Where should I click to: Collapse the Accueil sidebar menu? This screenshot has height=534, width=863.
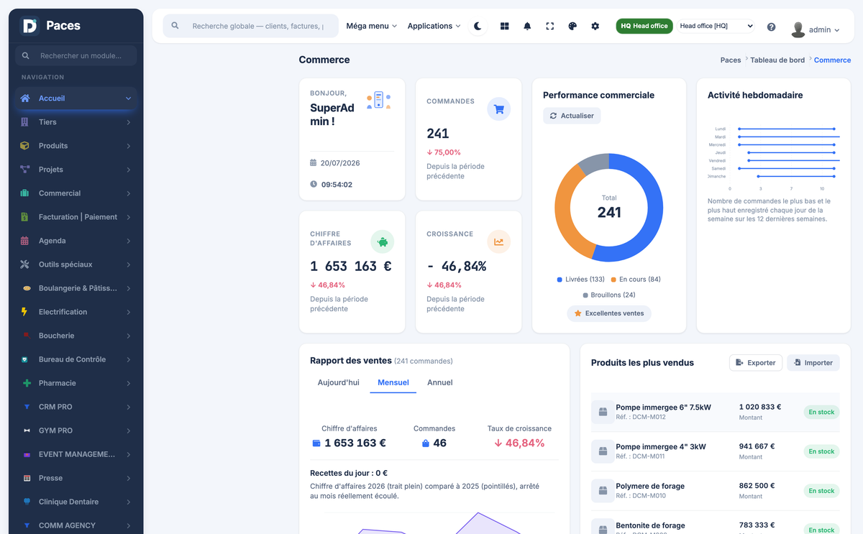tap(128, 98)
